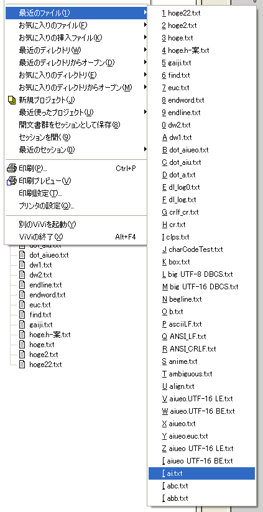Screen dimensions: 263x512
Task: Select 別のViViを起動 menu item
Action: [x=76, y=225]
